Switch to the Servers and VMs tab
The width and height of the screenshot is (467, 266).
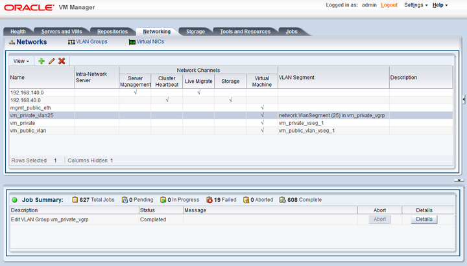click(62, 32)
